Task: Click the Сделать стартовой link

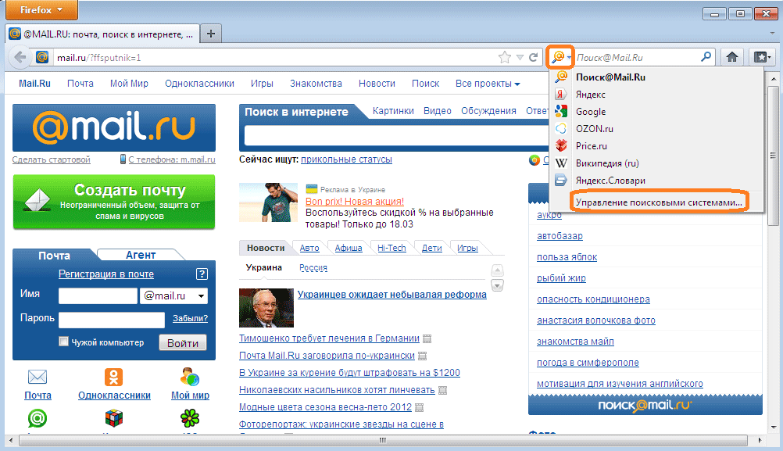Action: tap(52, 159)
